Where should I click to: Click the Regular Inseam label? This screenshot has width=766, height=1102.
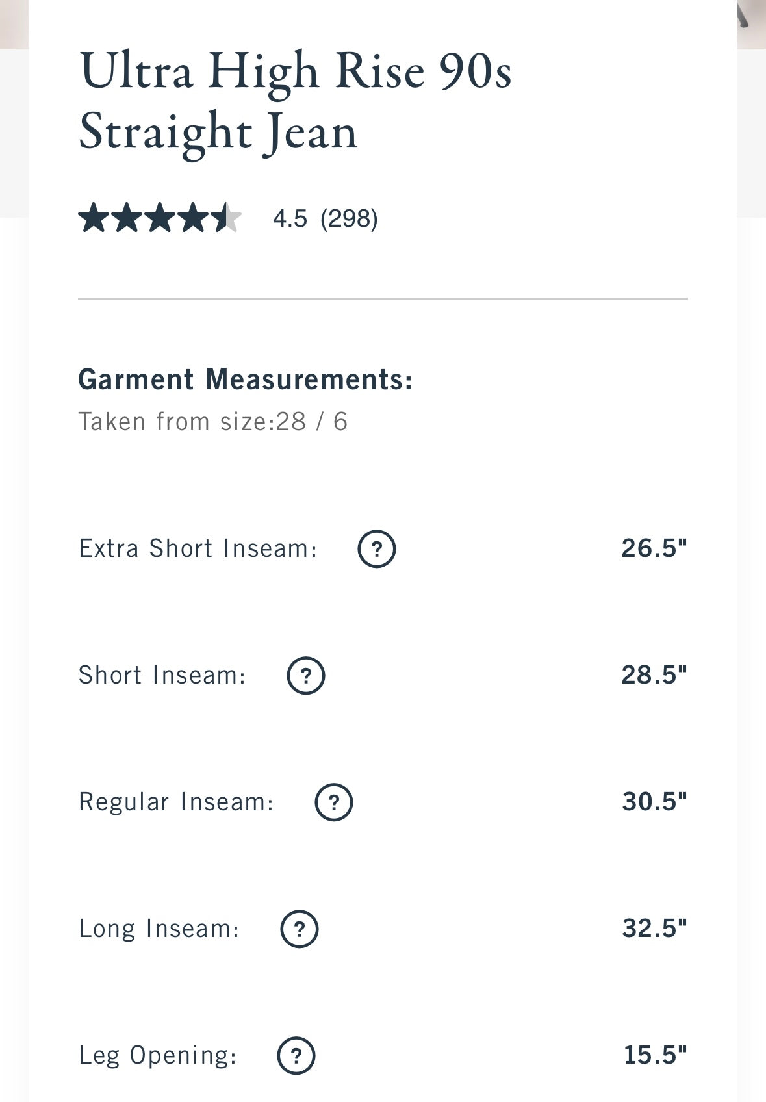tap(176, 802)
